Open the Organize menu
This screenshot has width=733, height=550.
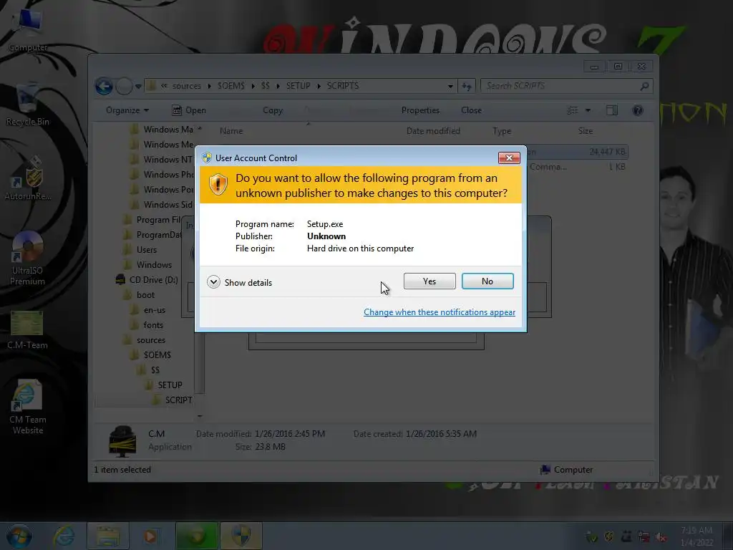point(127,110)
